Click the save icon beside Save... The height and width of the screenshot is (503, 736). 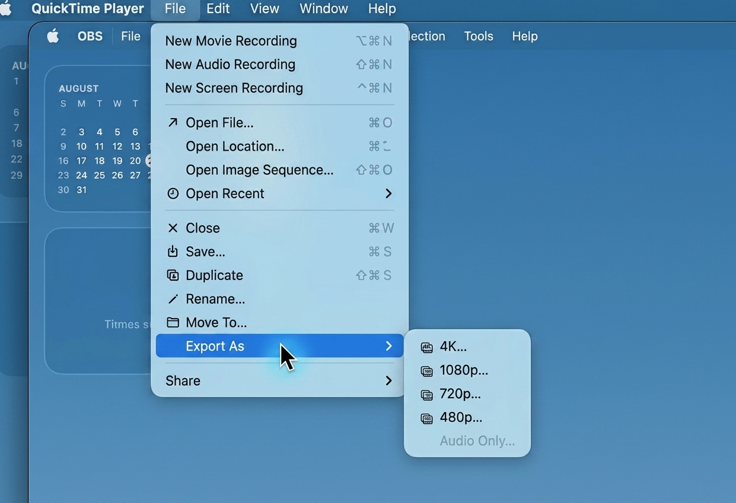coord(173,251)
